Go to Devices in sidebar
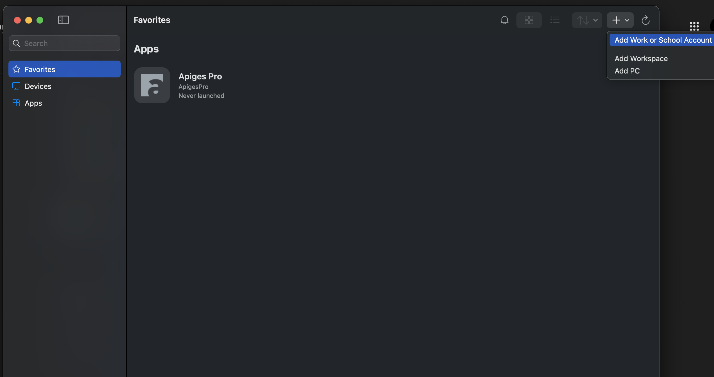This screenshot has width=714, height=377. click(x=65, y=86)
